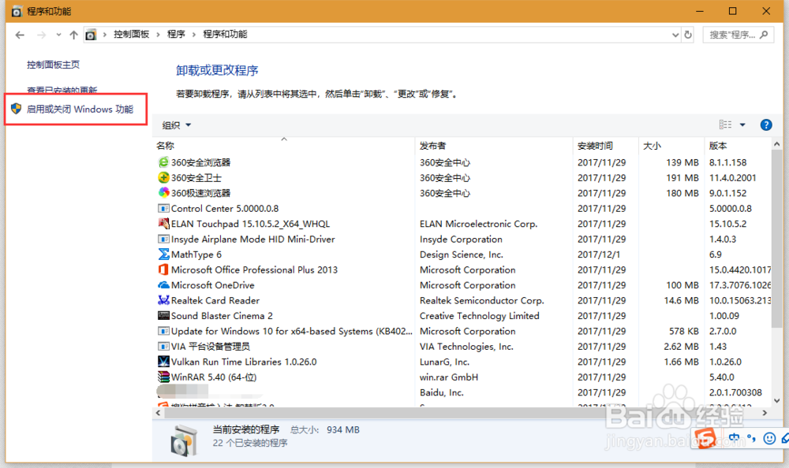Open the 组织 dropdown menu

pyautogui.click(x=177, y=125)
